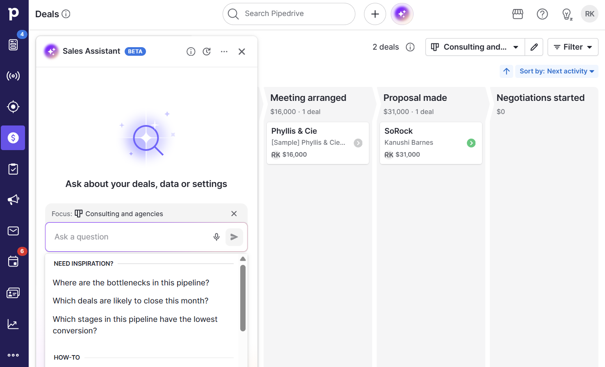Open Contacts using the address card icon

[13, 292]
